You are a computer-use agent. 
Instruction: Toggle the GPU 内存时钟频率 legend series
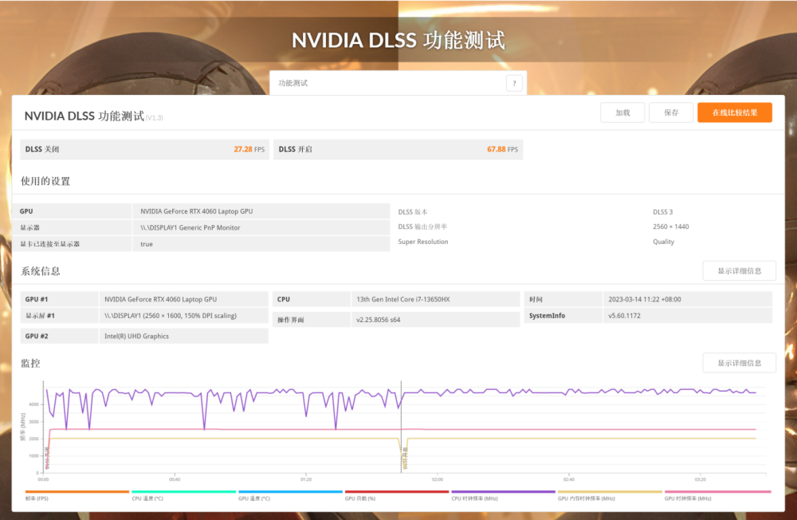coord(610,496)
